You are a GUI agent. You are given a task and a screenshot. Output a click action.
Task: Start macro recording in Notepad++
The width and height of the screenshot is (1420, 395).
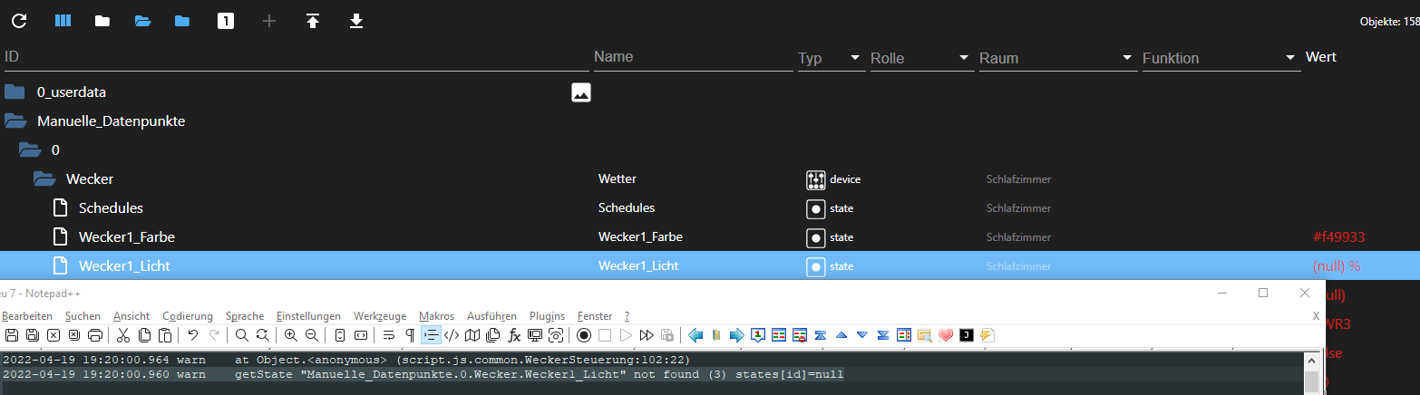point(584,335)
